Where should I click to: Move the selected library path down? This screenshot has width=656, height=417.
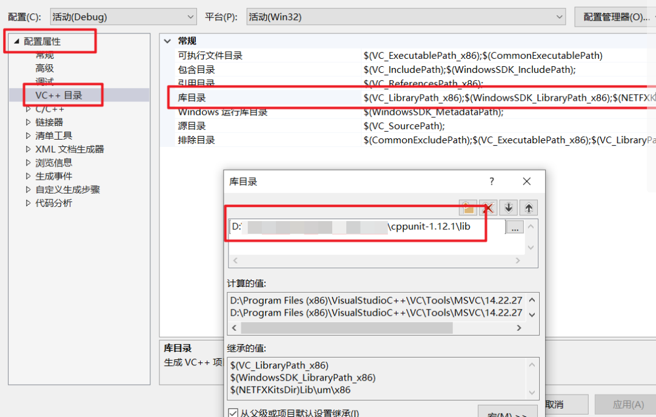[508, 208]
